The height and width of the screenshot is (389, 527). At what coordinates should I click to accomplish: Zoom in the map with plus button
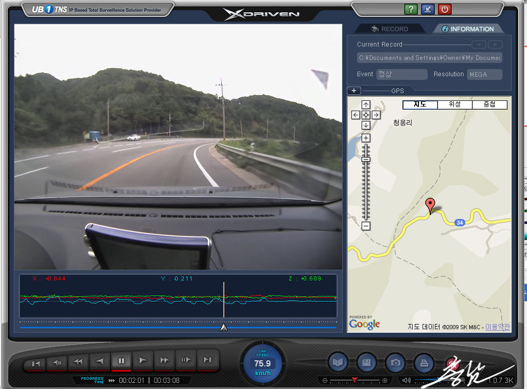coord(366,138)
